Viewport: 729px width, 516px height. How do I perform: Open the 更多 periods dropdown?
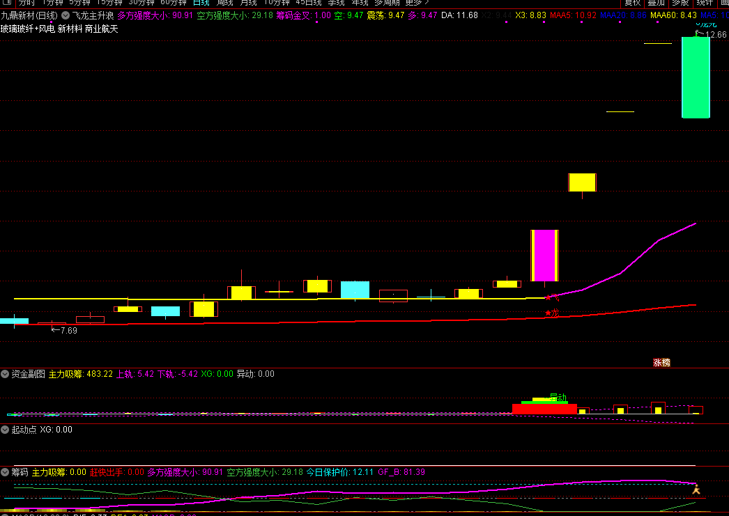(x=417, y=3)
